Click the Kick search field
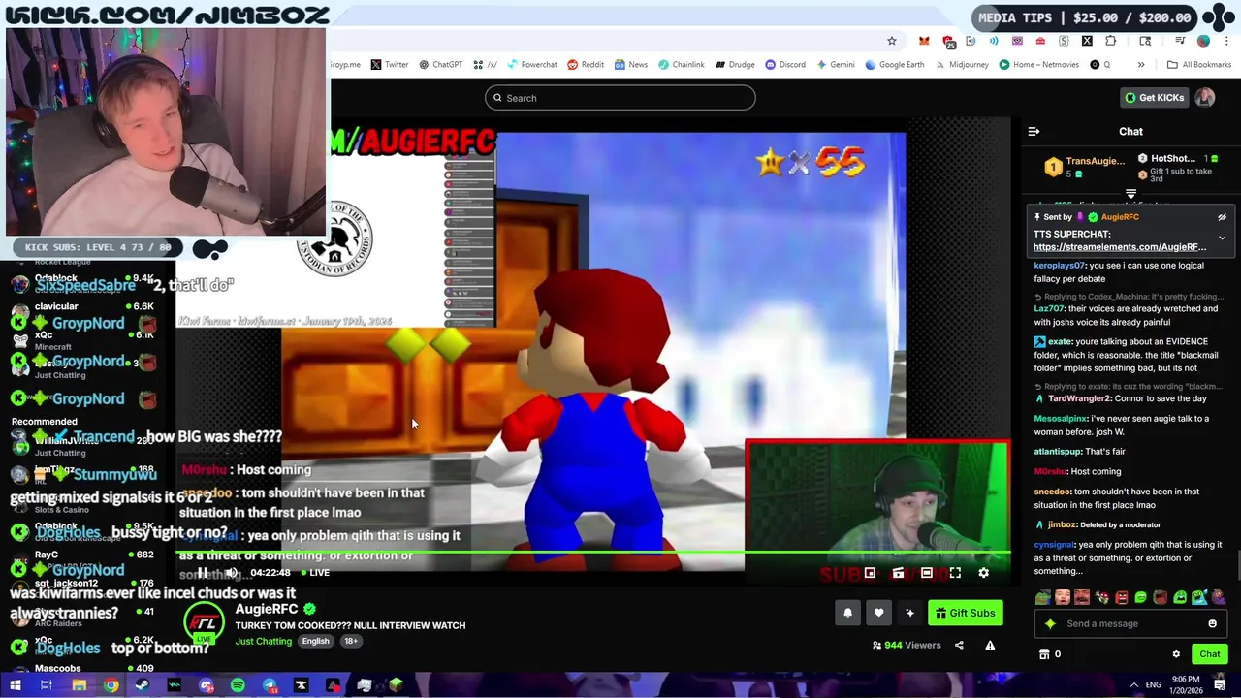This screenshot has width=1241, height=698. (620, 98)
